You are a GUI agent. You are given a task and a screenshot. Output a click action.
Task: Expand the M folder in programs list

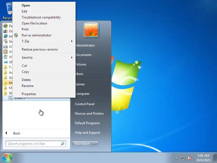pos(5,88)
